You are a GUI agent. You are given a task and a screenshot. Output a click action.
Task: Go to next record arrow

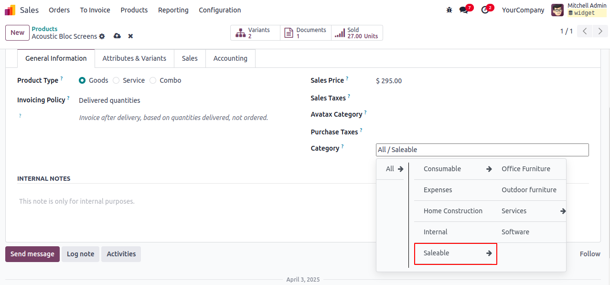click(600, 32)
